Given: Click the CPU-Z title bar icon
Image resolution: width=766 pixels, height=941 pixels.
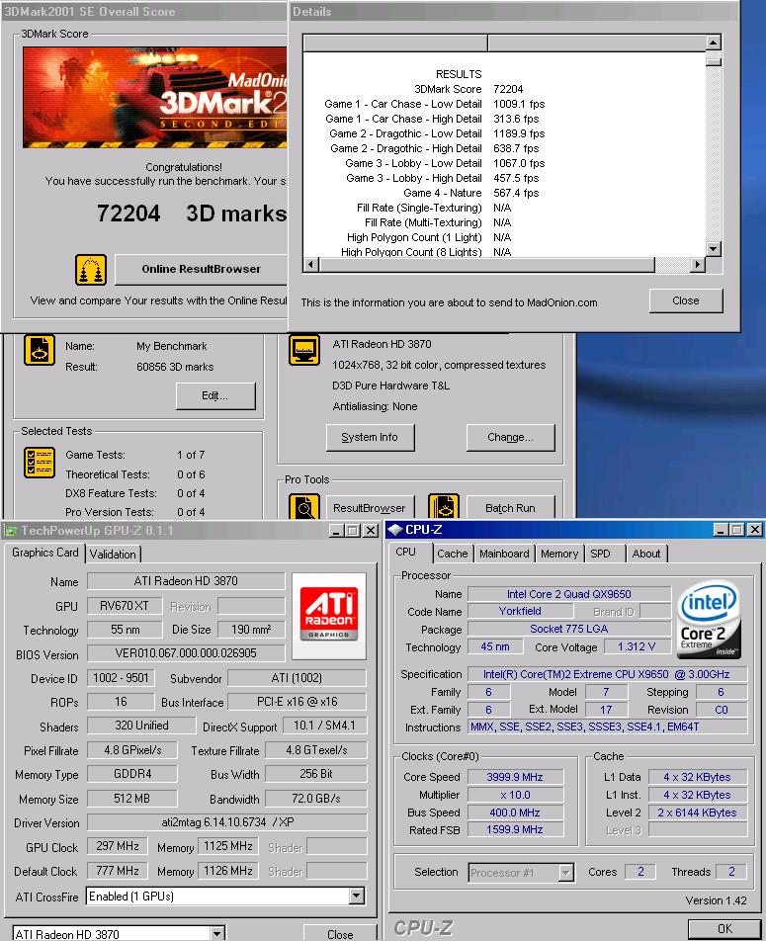Looking at the screenshot, I should pos(394,530).
